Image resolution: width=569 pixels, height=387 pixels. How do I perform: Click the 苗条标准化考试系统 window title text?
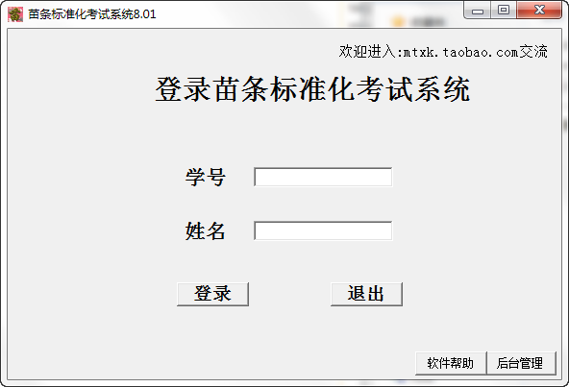click(81, 14)
